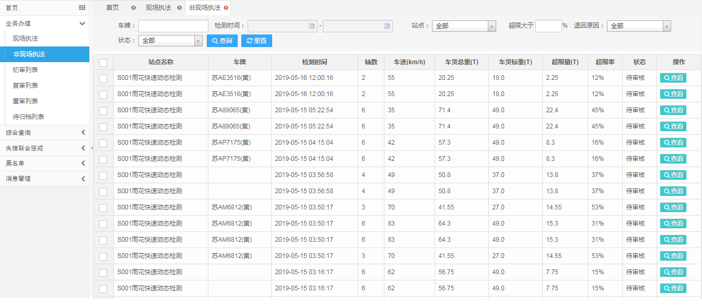Screen dimensions: 702x306
Task: Click the 超限量(T) column header
Action: 565,62
